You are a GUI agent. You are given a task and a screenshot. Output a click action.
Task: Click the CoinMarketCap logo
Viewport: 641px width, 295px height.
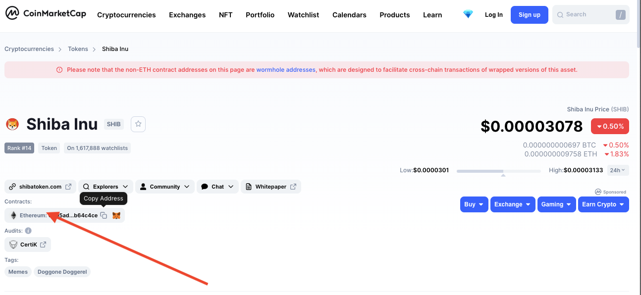pyautogui.click(x=46, y=13)
